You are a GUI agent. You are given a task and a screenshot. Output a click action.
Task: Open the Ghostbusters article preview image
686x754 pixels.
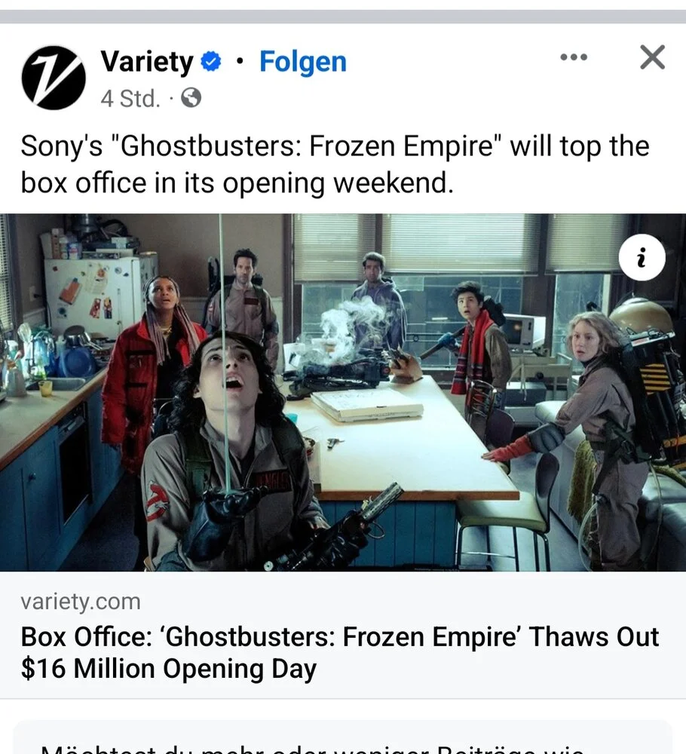point(343,392)
